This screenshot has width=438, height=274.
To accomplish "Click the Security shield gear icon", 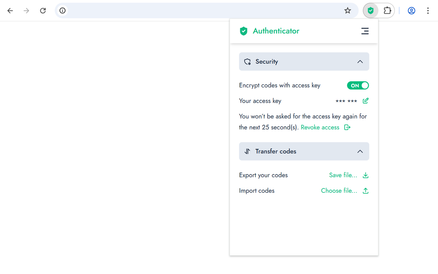I will coord(247,62).
